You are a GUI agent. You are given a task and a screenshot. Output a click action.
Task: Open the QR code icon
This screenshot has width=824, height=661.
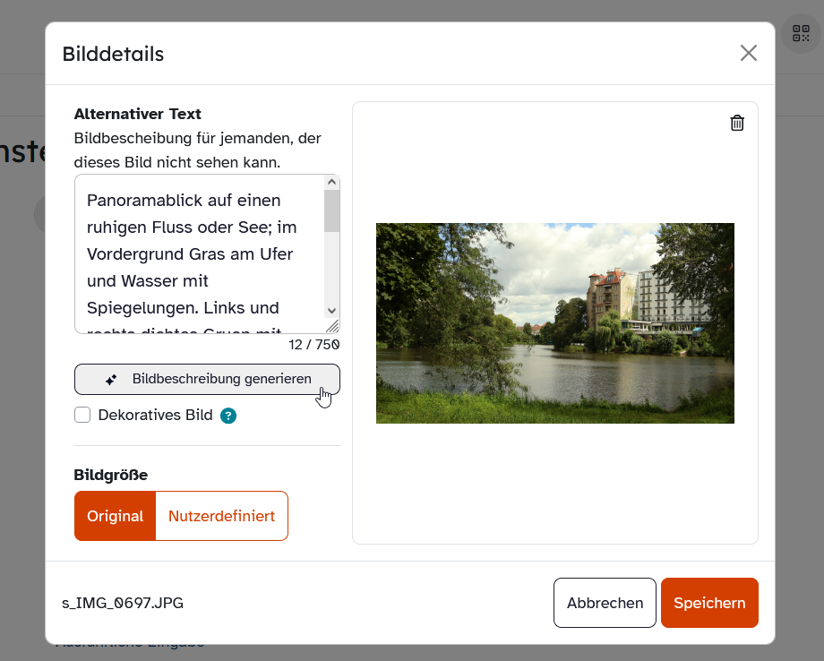tap(801, 34)
